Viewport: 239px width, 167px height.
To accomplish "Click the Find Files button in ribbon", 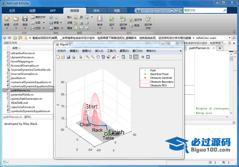I will coord(38,17).
